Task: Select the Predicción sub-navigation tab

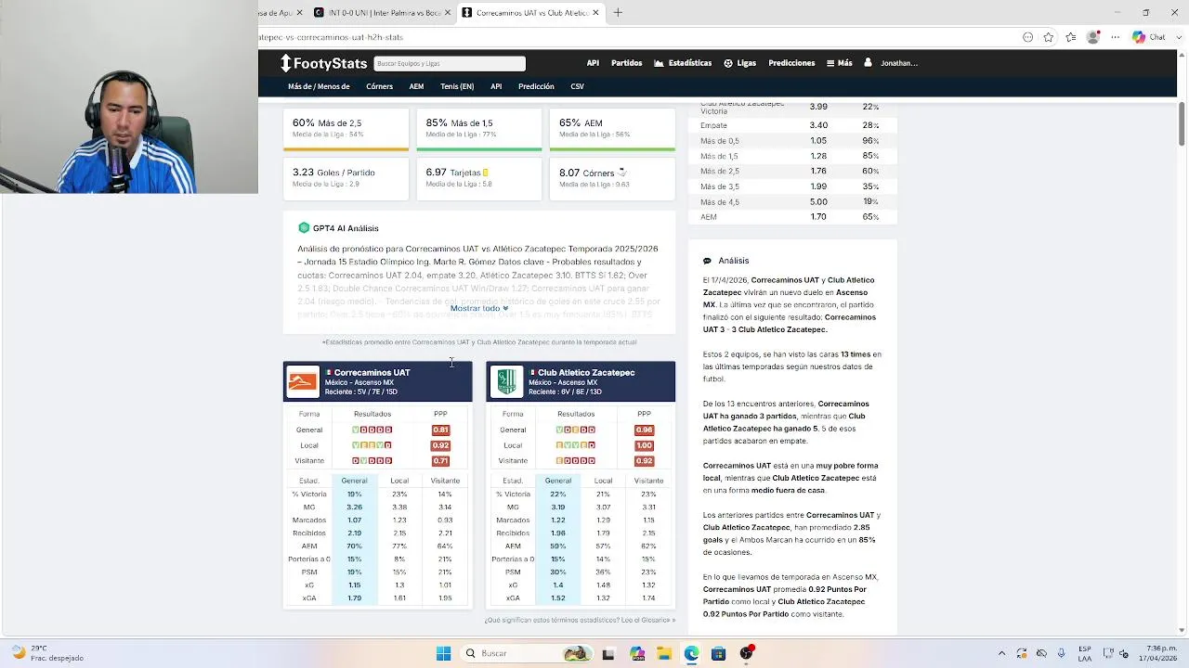Action: click(x=536, y=86)
